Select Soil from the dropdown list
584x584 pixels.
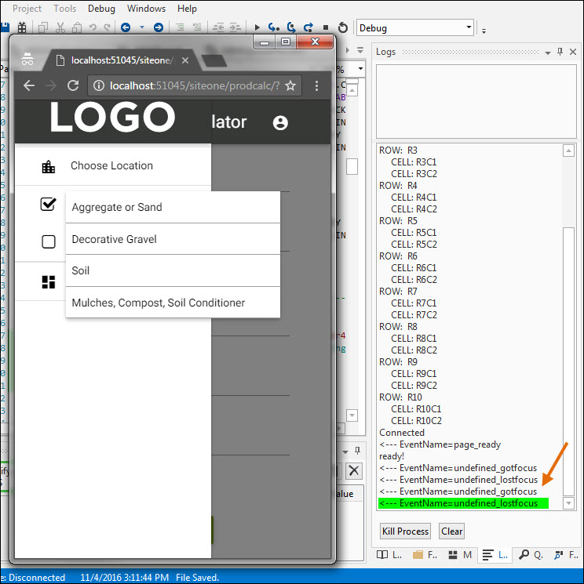pyautogui.click(x=173, y=270)
